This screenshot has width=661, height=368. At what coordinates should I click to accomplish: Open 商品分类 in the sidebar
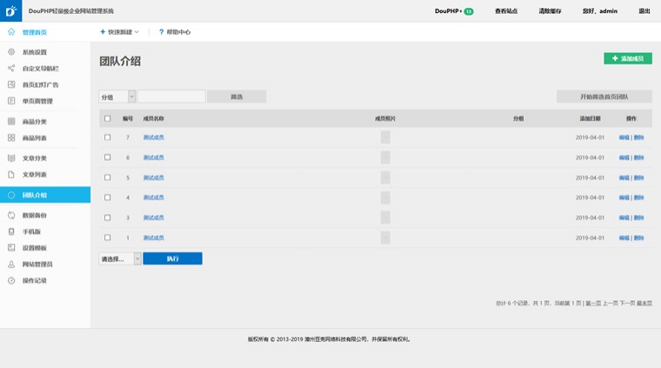point(35,122)
